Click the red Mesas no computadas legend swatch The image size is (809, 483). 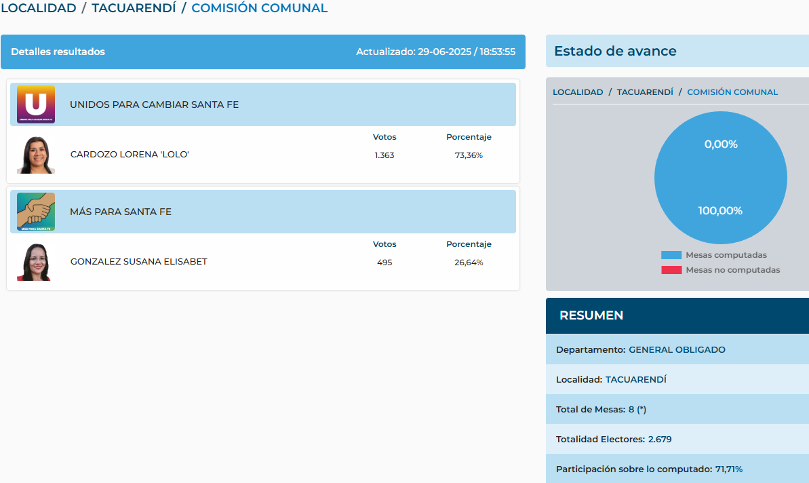[x=671, y=270]
